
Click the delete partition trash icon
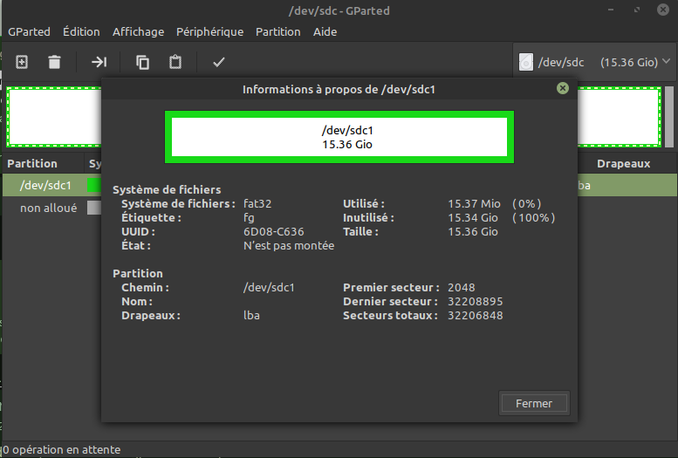[x=54, y=62]
